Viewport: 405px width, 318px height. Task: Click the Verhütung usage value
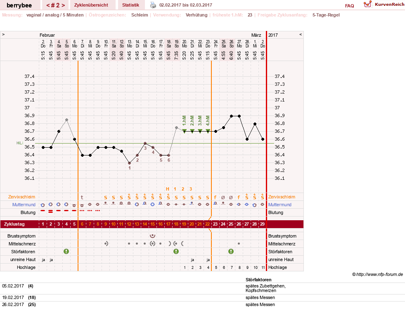[x=197, y=15]
